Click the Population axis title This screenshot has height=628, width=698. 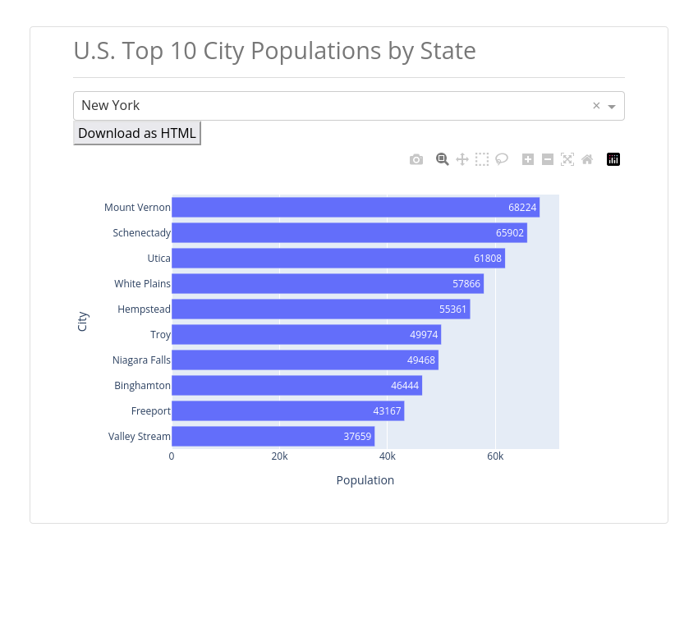coord(365,480)
